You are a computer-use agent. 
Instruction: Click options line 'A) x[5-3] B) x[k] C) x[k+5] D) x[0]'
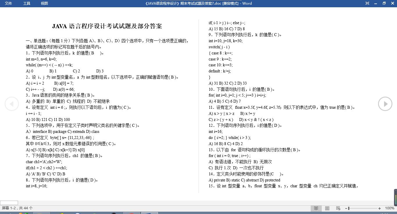pos(55,150)
